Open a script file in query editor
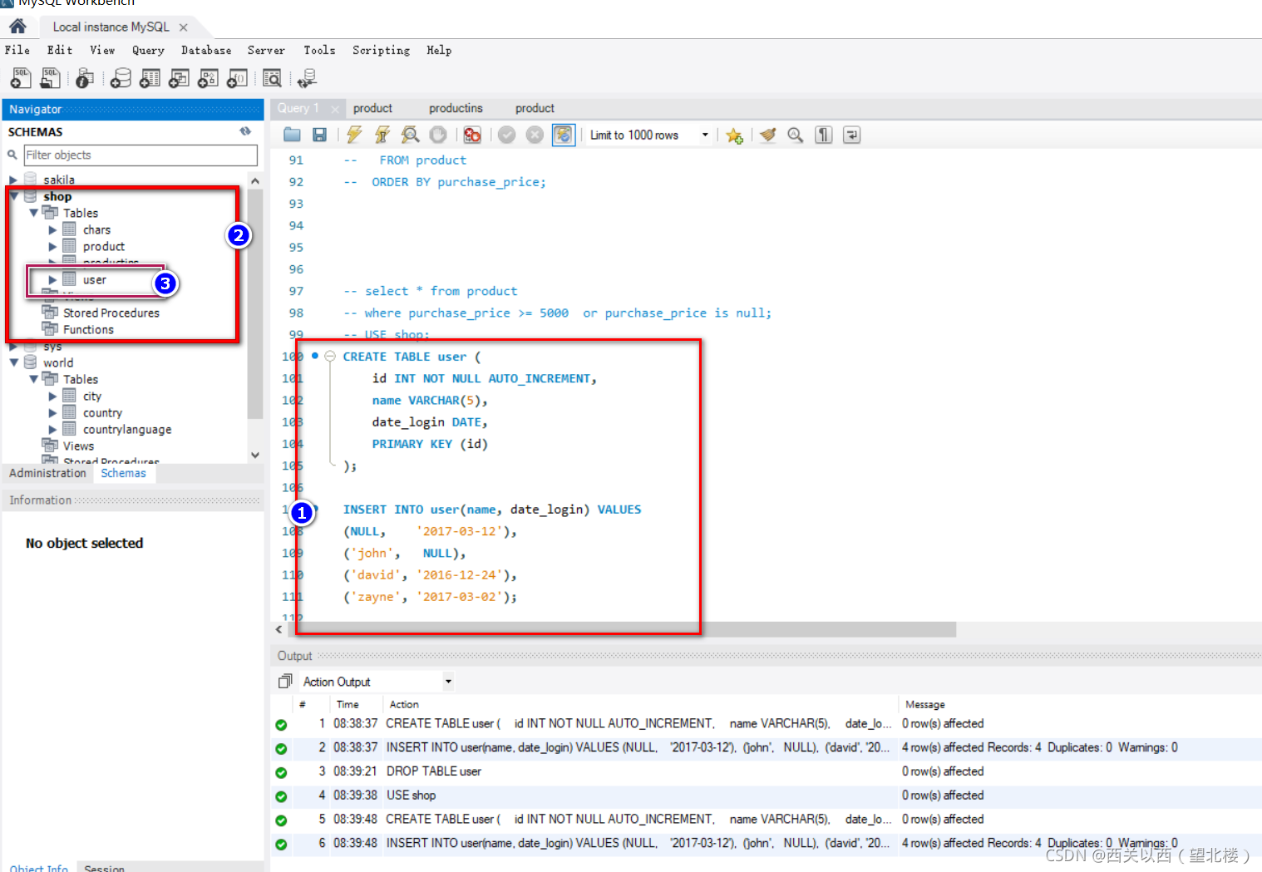 292,135
